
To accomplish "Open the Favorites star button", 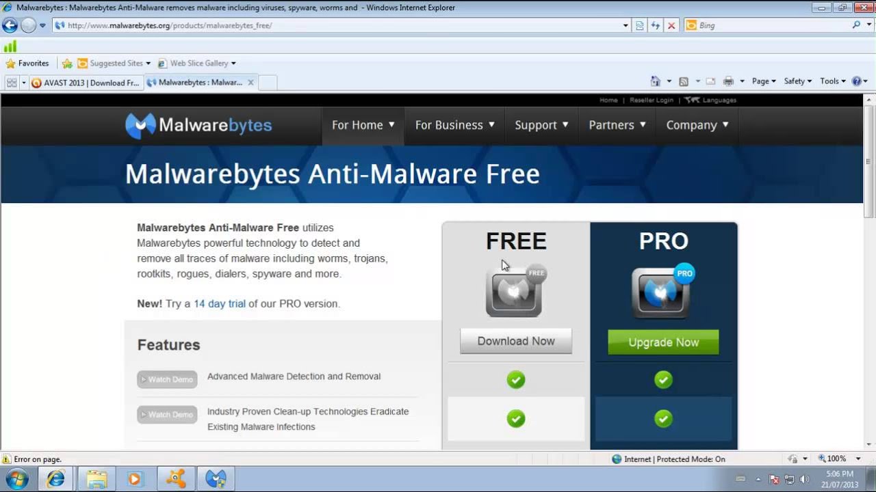I will click(27, 63).
